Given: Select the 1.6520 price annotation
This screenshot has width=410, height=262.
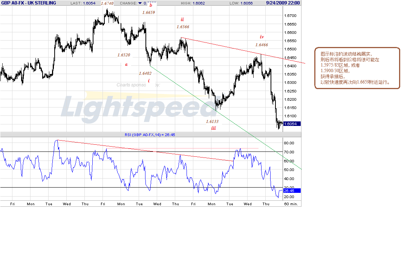Looking at the screenshot, I should (x=124, y=55).
